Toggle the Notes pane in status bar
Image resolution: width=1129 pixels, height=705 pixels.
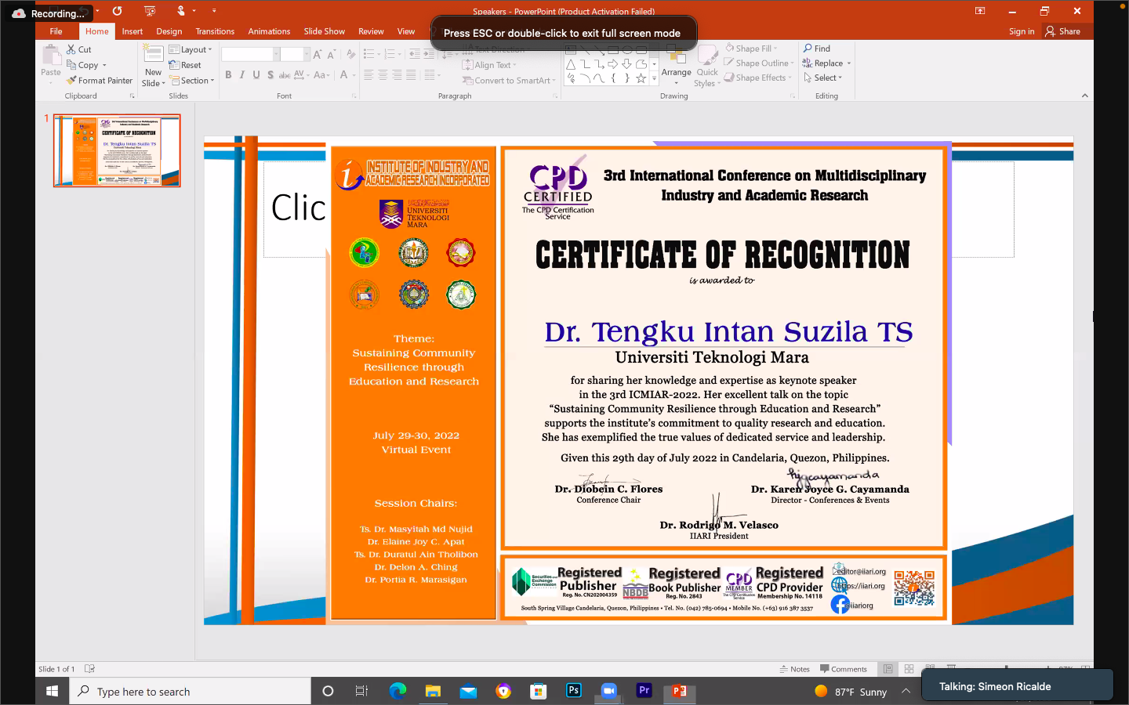(x=794, y=669)
